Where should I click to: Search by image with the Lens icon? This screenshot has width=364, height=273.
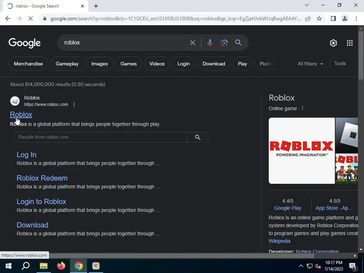pyautogui.click(x=224, y=43)
